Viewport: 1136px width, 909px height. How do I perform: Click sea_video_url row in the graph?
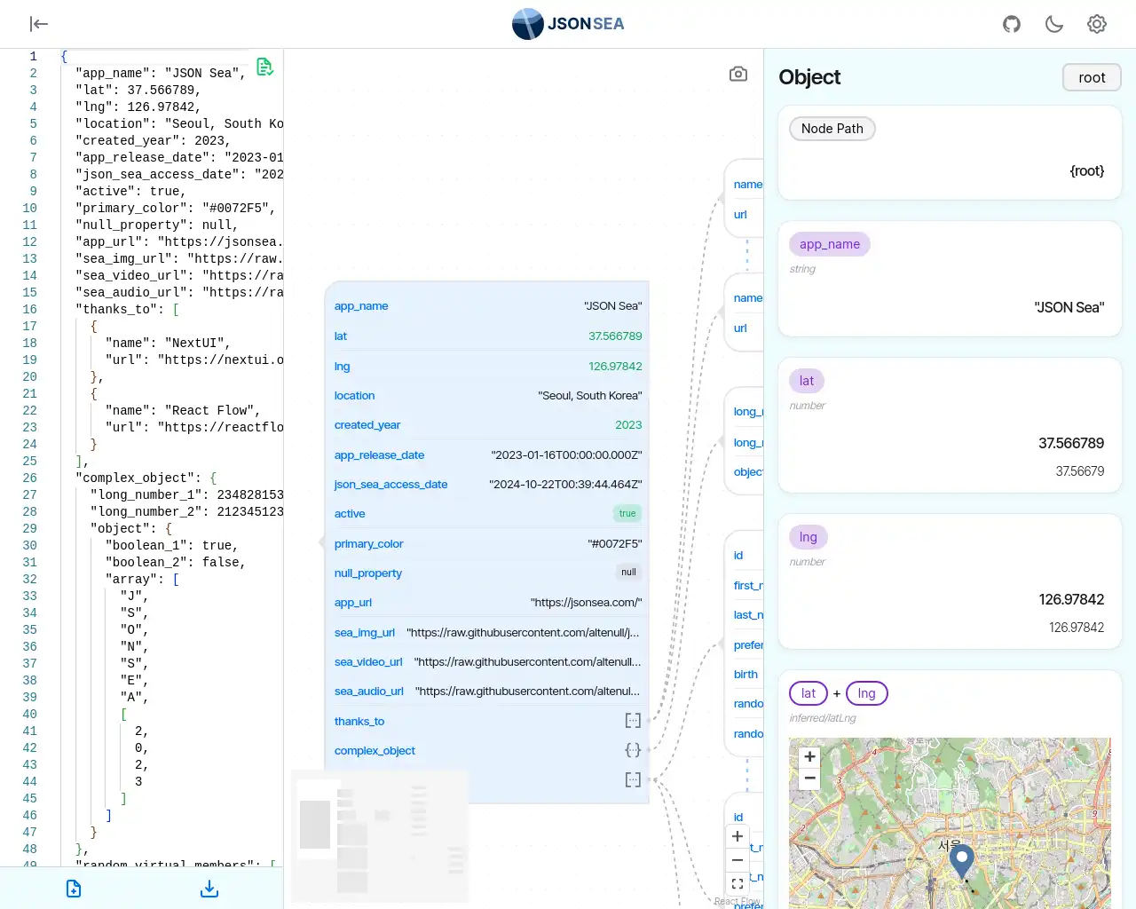[487, 661]
